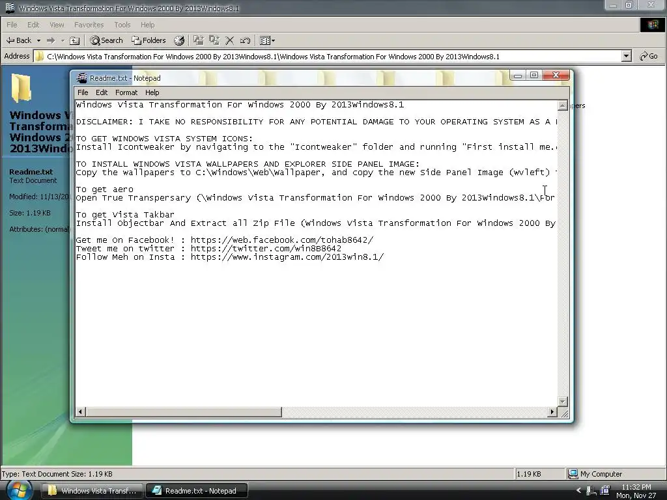Image resolution: width=667 pixels, height=500 pixels.
Task: Open Explorer's View menu
Action: 57,25
